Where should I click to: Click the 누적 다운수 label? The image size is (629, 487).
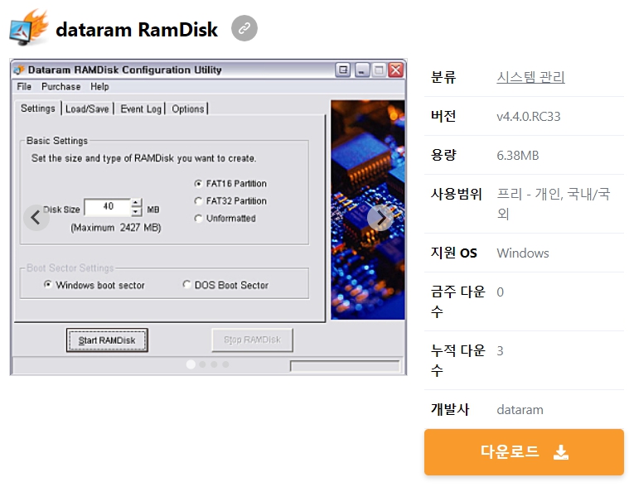click(x=457, y=360)
